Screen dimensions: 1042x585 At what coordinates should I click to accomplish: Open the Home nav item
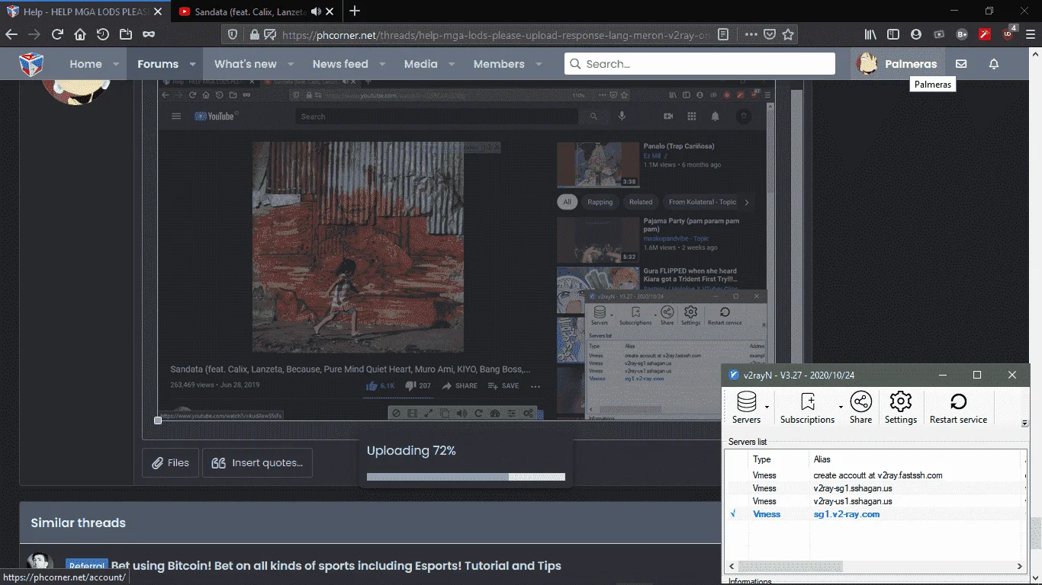(85, 64)
